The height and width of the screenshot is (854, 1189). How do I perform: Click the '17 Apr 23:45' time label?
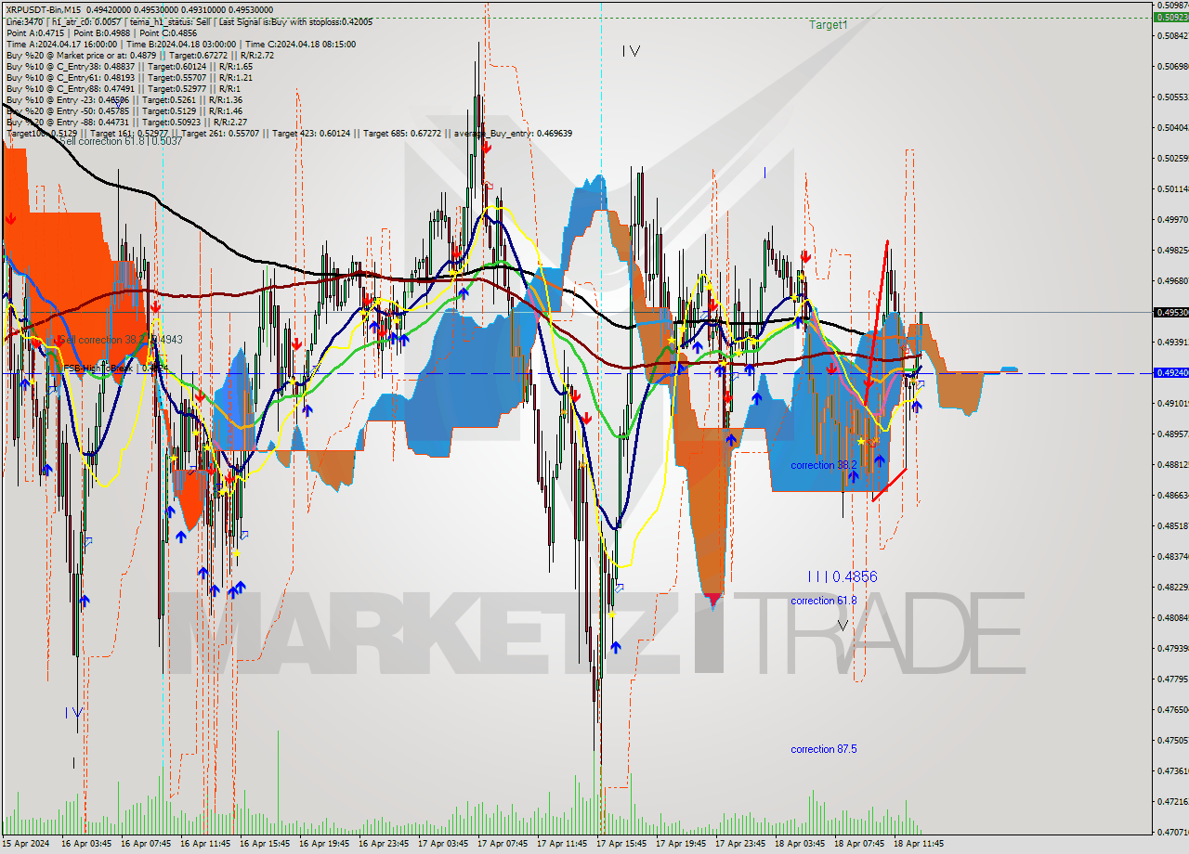pos(739,844)
